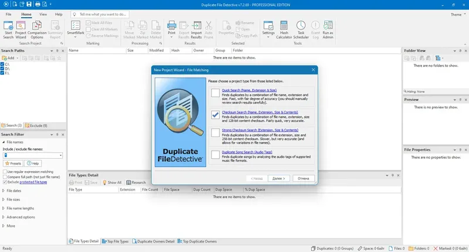
Task: Click the Tell me what you want search box
Action: point(100,14)
